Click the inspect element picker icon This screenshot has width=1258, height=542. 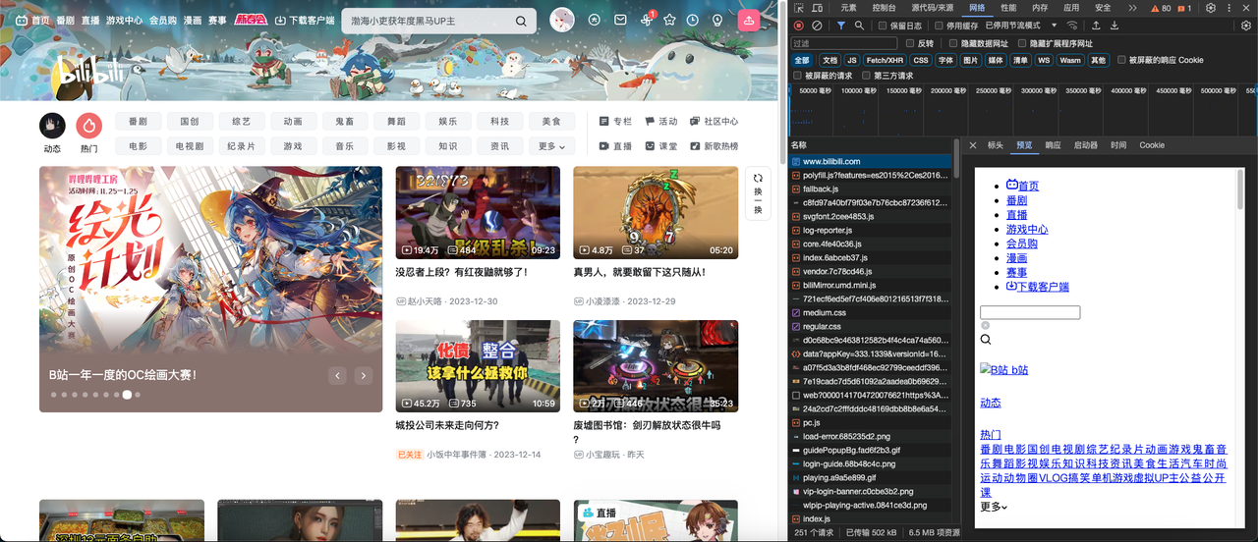coord(800,8)
